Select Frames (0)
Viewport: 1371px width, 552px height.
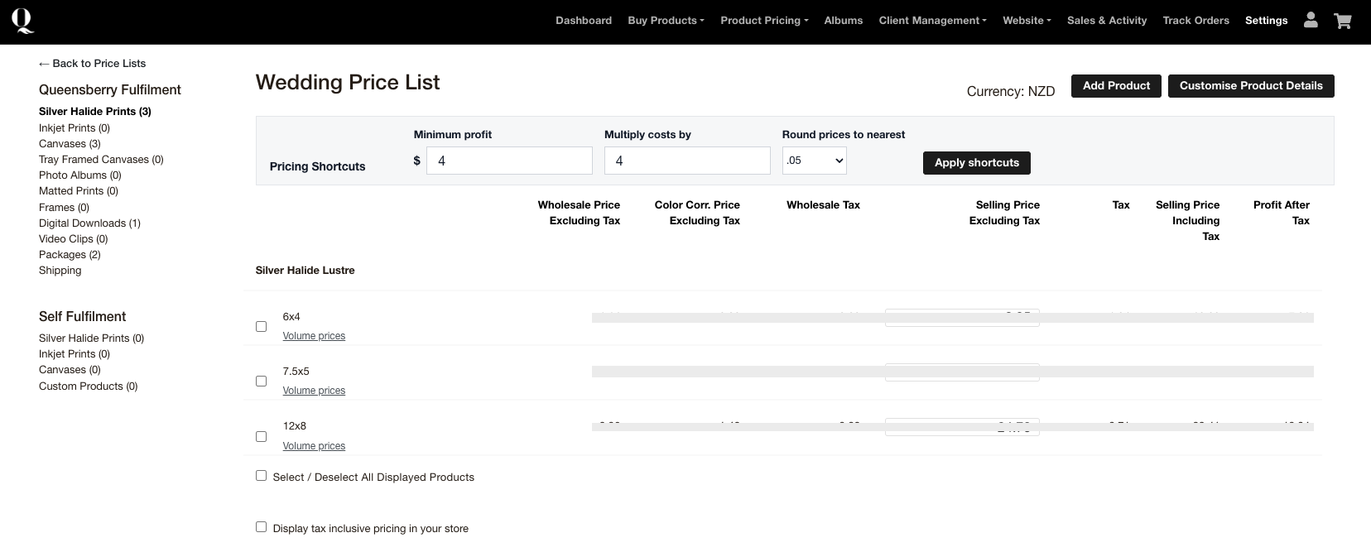(64, 208)
